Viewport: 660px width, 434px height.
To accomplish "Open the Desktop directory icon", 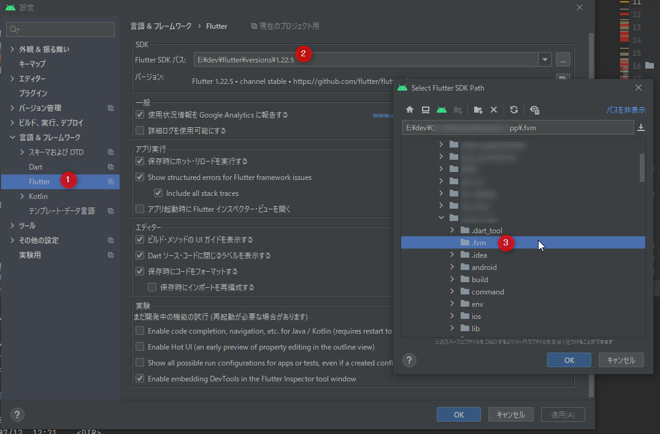I will coord(426,109).
